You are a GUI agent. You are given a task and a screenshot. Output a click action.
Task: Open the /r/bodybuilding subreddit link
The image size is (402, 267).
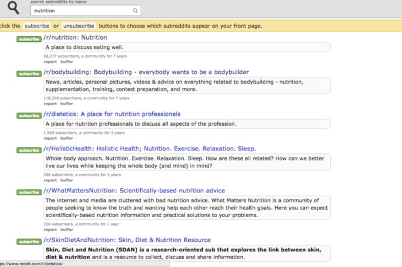point(146,72)
